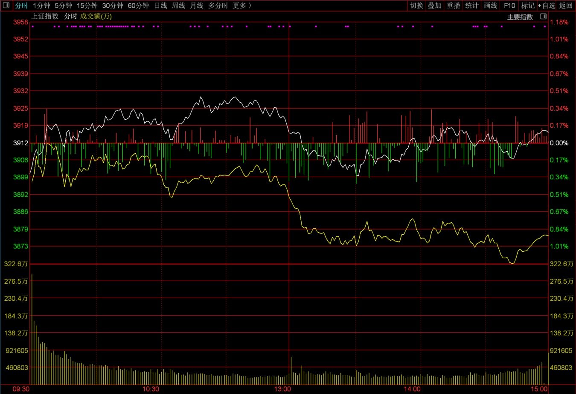Click the 返回 back button
The width and height of the screenshot is (576, 394).
tap(566, 6)
